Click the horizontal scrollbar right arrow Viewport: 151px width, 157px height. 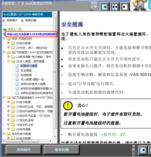51,141
